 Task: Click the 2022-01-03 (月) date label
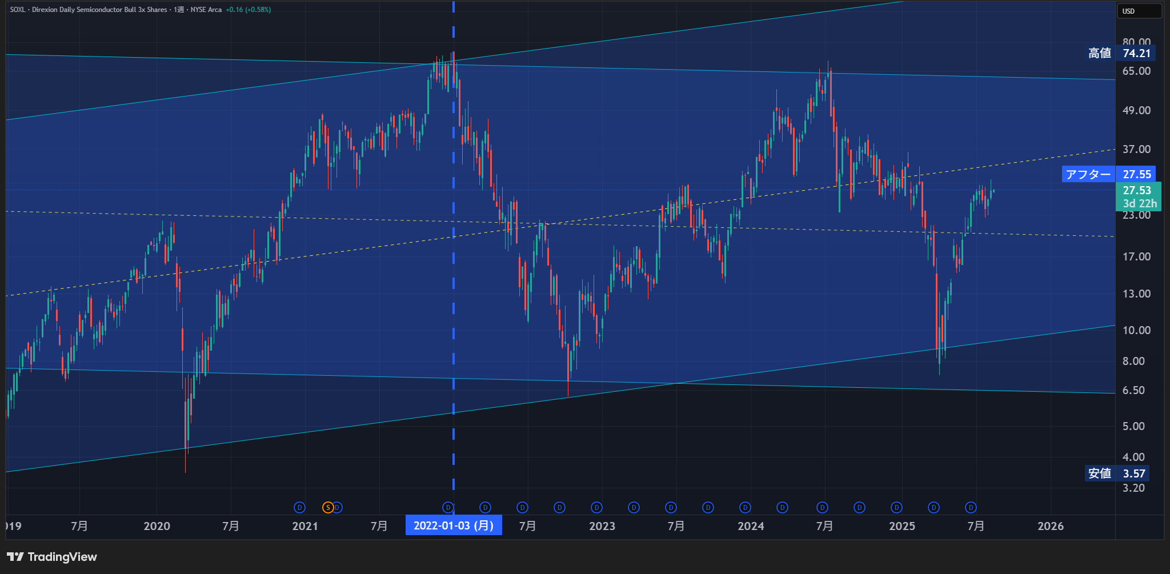(454, 525)
